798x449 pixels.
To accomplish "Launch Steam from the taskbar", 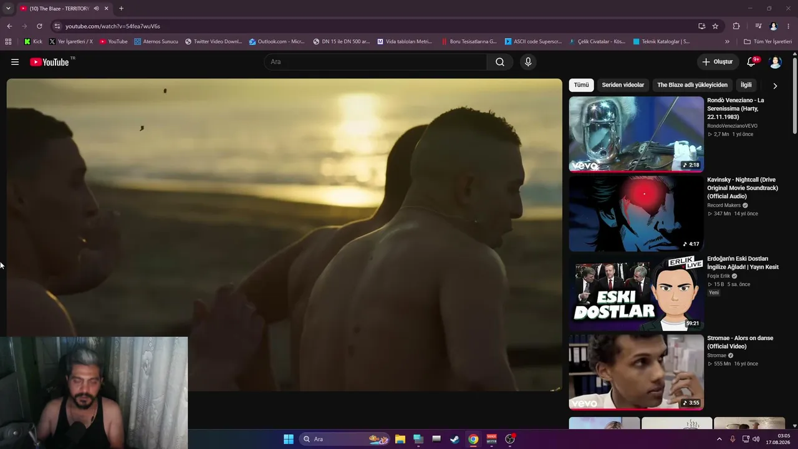I will [x=455, y=439].
